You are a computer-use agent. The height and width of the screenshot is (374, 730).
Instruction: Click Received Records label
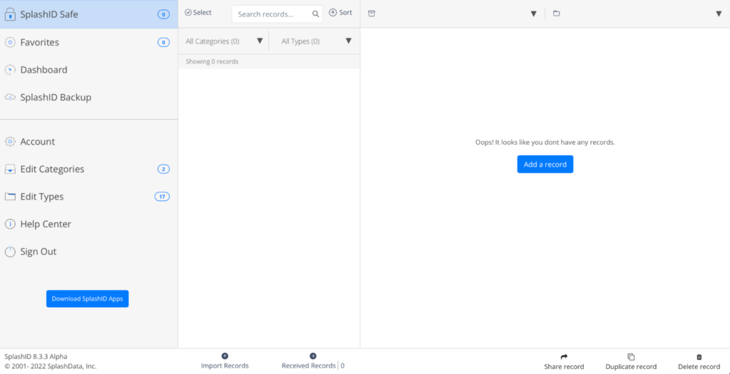tap(309, 366)
